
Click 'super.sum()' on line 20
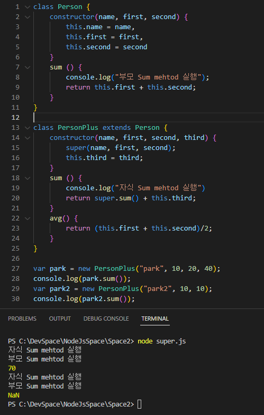pyautogui.click(x=116, y=198)
